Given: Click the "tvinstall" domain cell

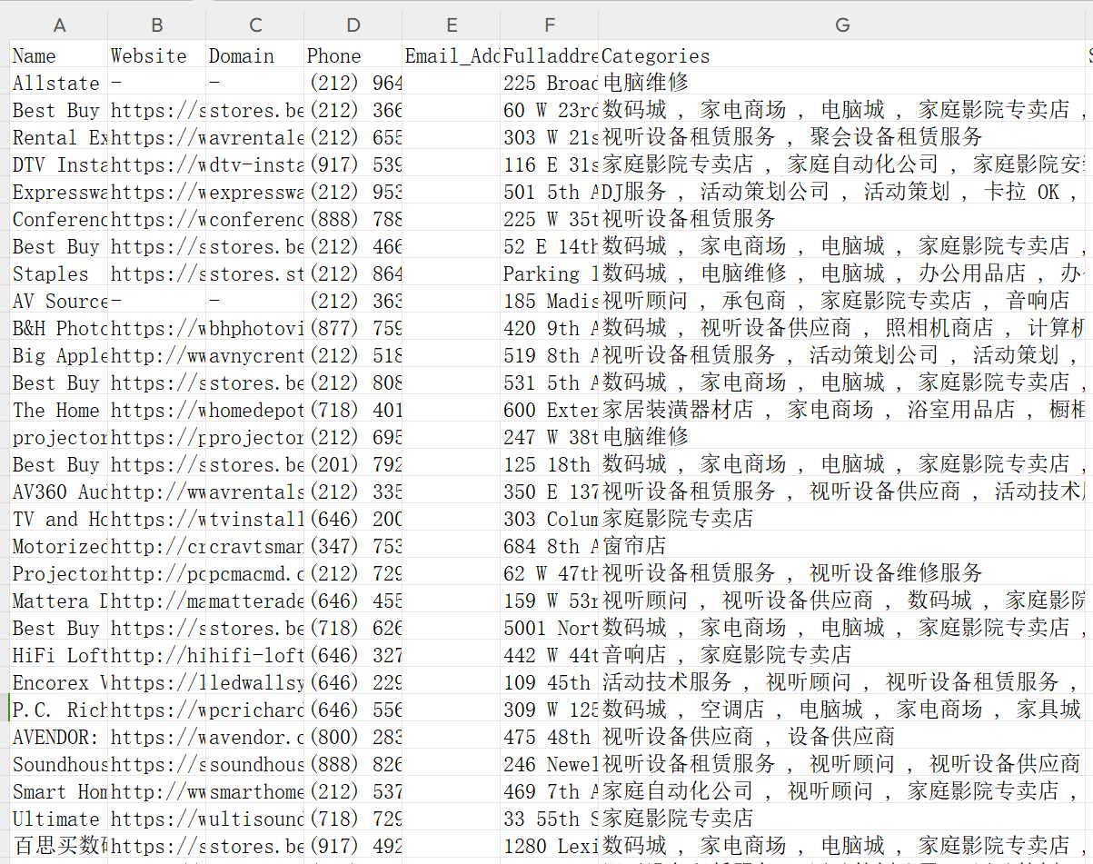Looking at the screenshot, I should point(255,519).
